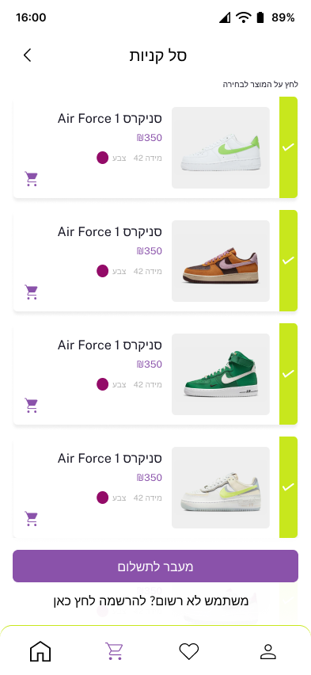Screen dimensions: 311x675
Task: Toggle checkmark selector of green high-top sneaker
Action: [288, 374]
